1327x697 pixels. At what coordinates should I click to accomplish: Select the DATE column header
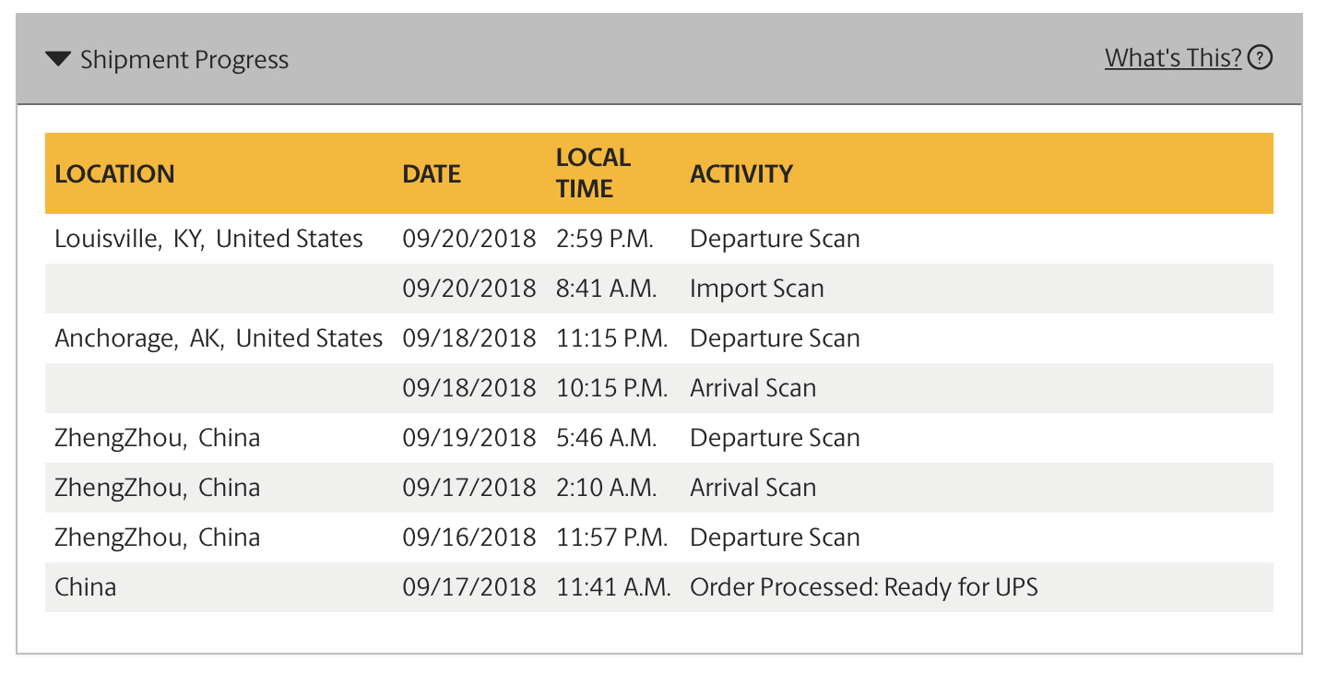click(x=432, y=173)
